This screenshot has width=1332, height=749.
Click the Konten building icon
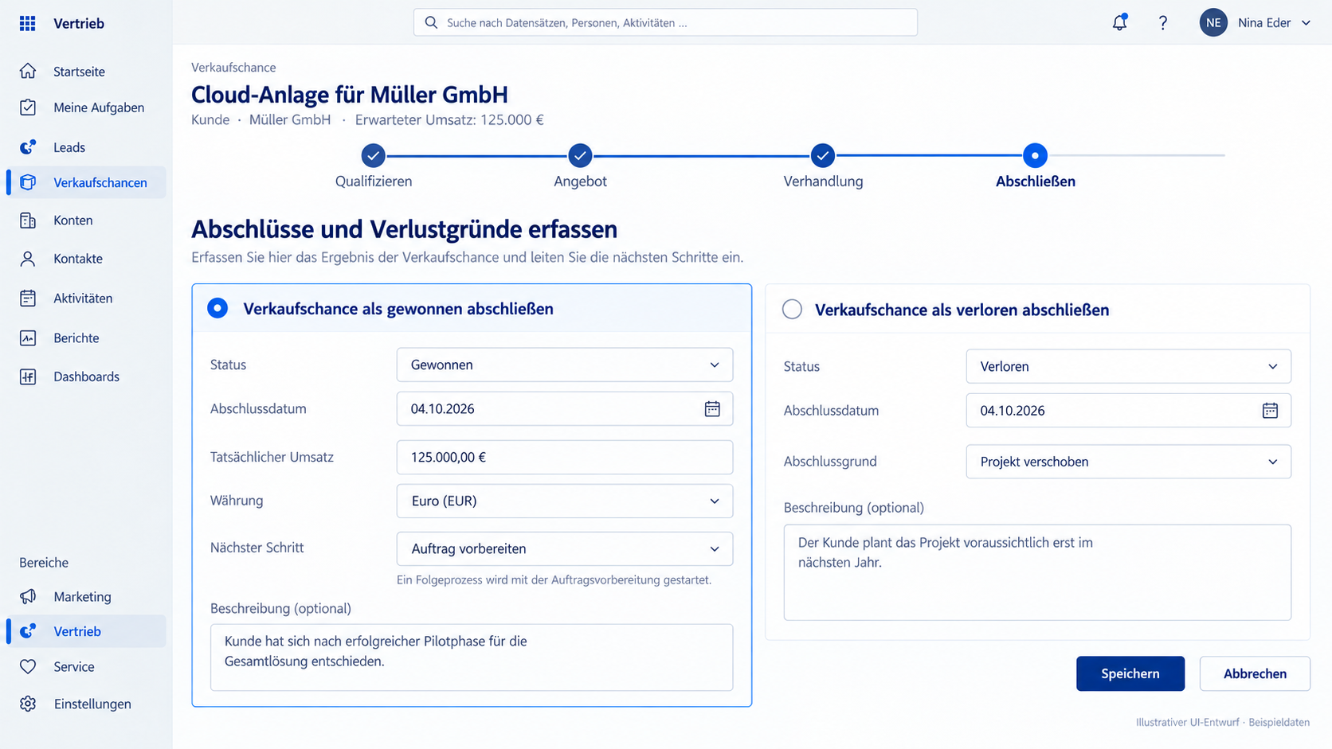tap(28, 220)
